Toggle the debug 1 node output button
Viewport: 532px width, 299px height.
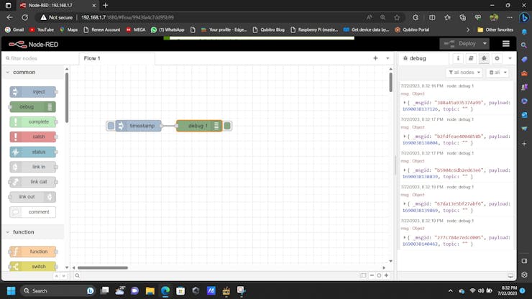[227, 126]
